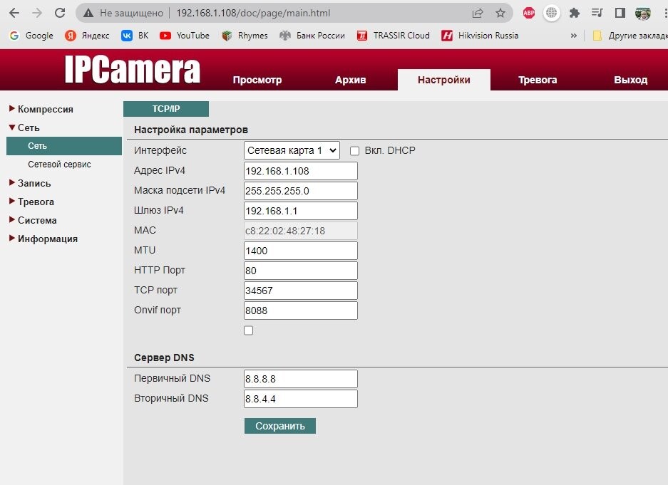This screenshot has width=668, height=485.
Task: Open the Rhymes bookmark
Action: (x=245, y=36)
